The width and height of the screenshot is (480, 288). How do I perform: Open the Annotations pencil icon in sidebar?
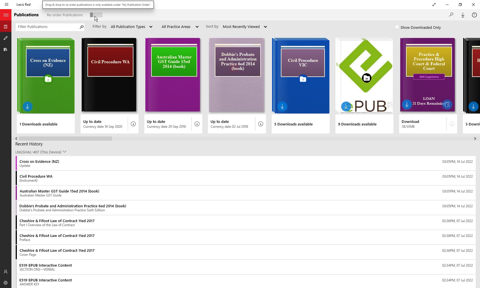[6, 38]
